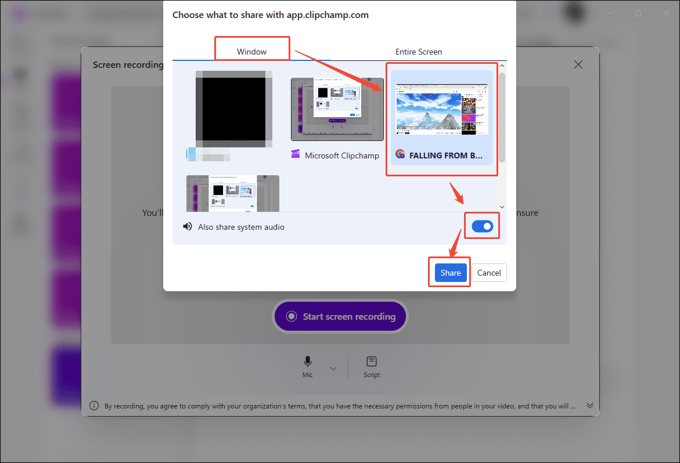The image size is (680, 463).
Task: Click the speaker icon next to system audio
Action: tap(188, 226)
